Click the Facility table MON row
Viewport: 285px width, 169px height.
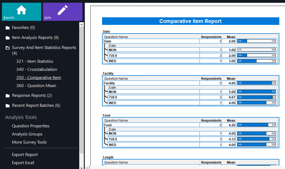point(193,92)
